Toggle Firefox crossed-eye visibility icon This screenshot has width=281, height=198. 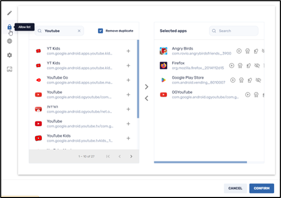click(x=257, y=65)
